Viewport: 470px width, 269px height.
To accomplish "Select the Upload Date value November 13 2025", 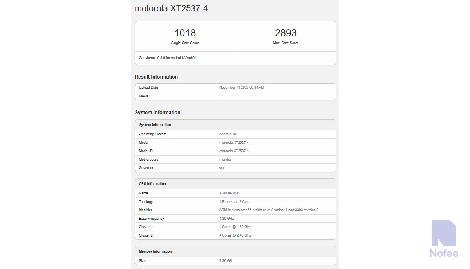I will [x=241, y=88].
